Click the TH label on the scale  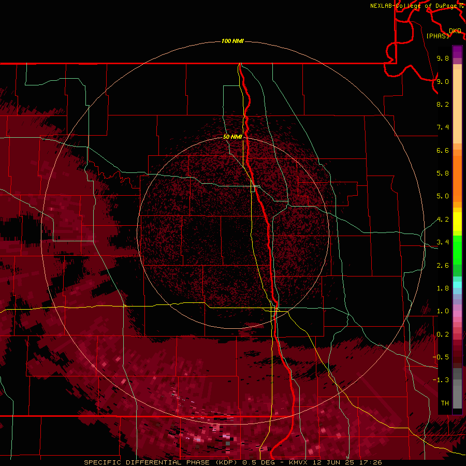click(x=445, y=403)
